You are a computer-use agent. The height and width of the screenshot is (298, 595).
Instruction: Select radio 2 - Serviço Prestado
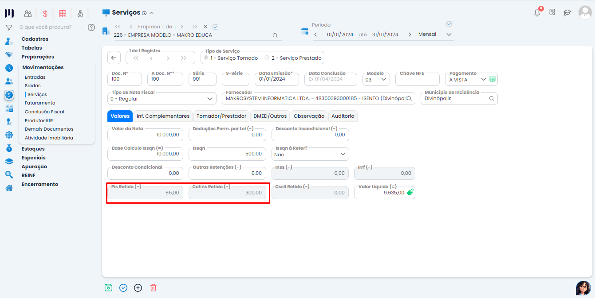click(x=267, y=58)
